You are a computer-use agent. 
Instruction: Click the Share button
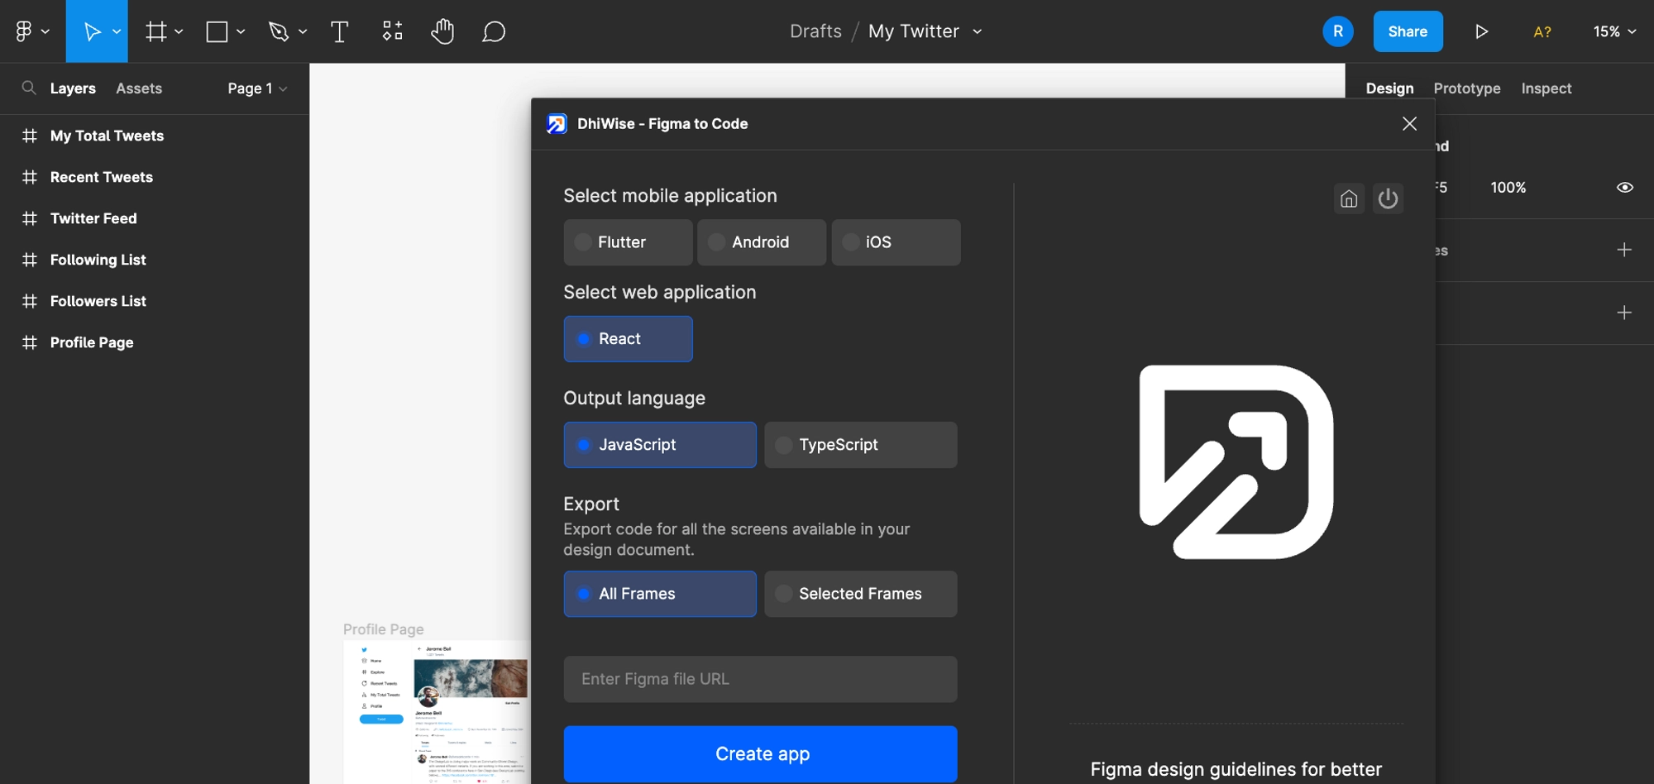pyautogui.click(x=1408, y=31)
